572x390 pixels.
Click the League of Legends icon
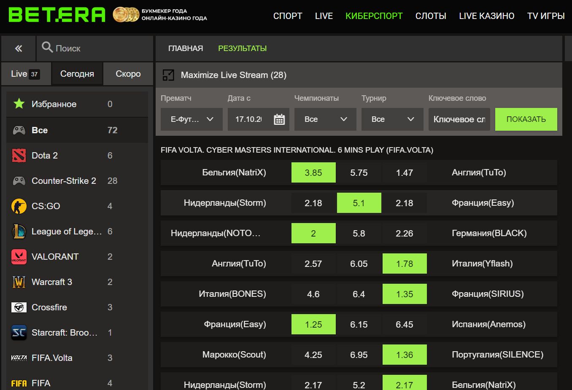(x=19, y=231)
